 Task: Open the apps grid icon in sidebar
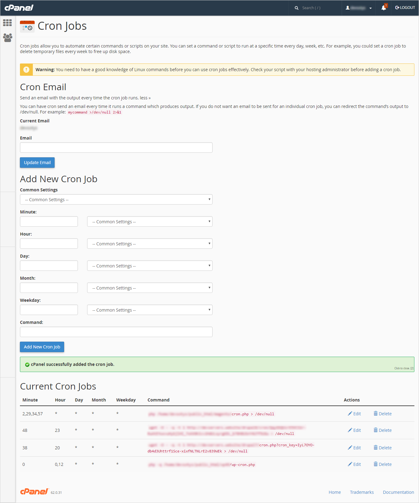7,23
